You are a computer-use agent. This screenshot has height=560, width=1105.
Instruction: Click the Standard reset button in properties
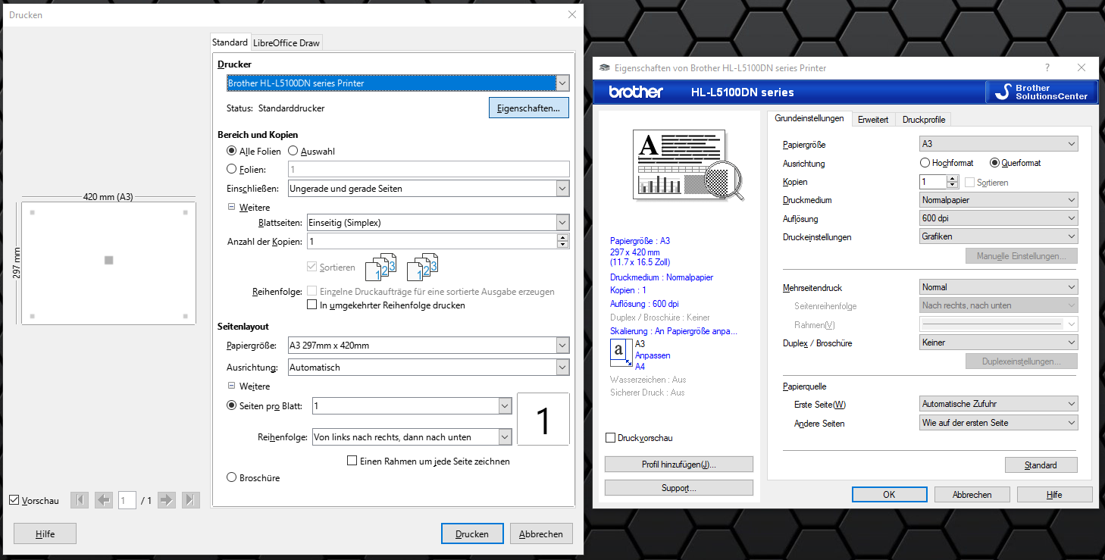click(1041, 465)
